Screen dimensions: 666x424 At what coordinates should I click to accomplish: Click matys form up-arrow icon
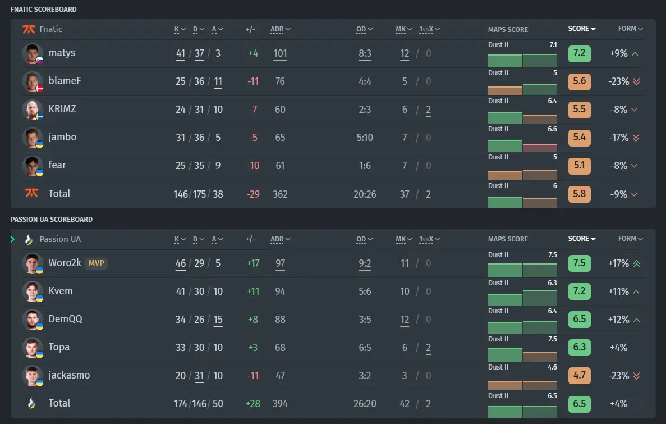tap(635, 53)
